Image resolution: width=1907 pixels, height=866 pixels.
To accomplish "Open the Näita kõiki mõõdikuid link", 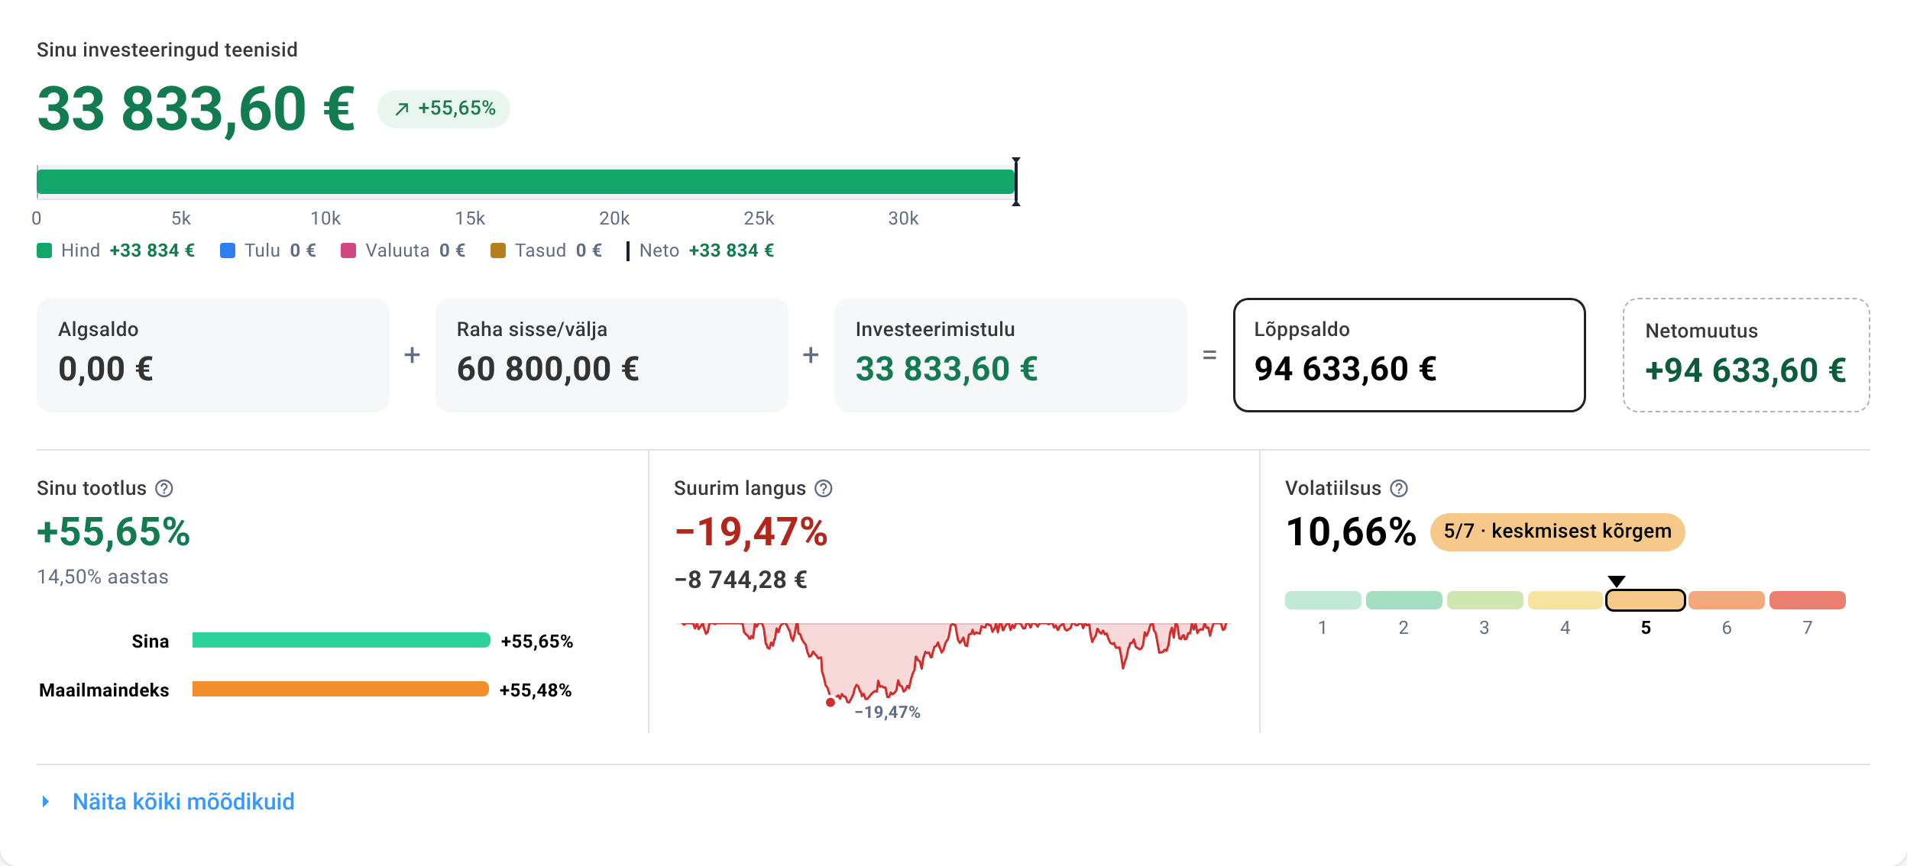I will click(183, 801).
